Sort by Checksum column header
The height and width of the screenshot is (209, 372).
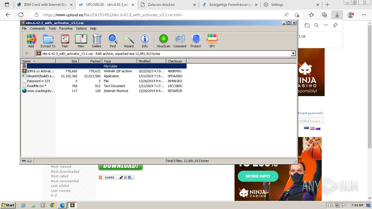[x=176, y=61]
